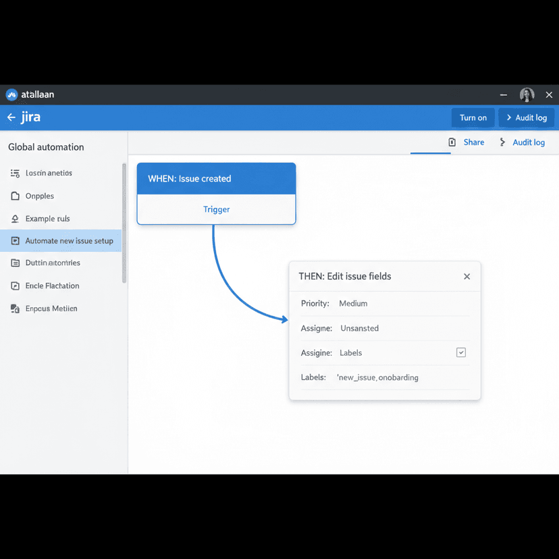
Task: Select the bell icon for 'Example ruls'
Action: [16, 218]
